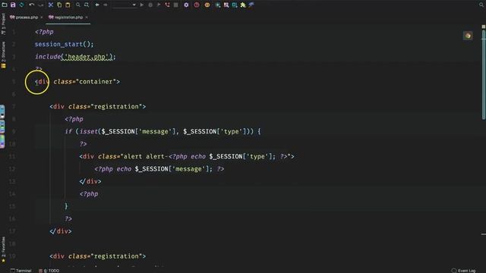
Task: Click the green globe toolbar icon
Action: (x=218, y=5)
